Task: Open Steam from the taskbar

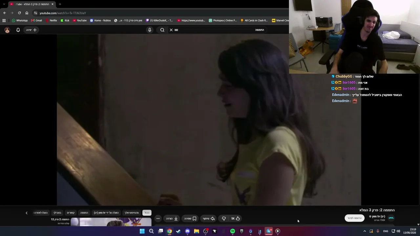Action: (178, 231)
